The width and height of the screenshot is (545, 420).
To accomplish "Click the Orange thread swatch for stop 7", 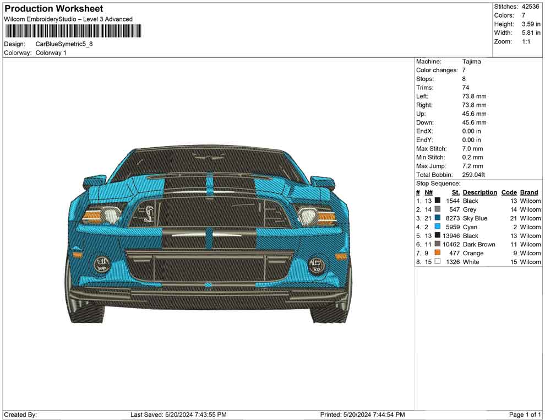I will pyautogui.click(x=437, y=253).
